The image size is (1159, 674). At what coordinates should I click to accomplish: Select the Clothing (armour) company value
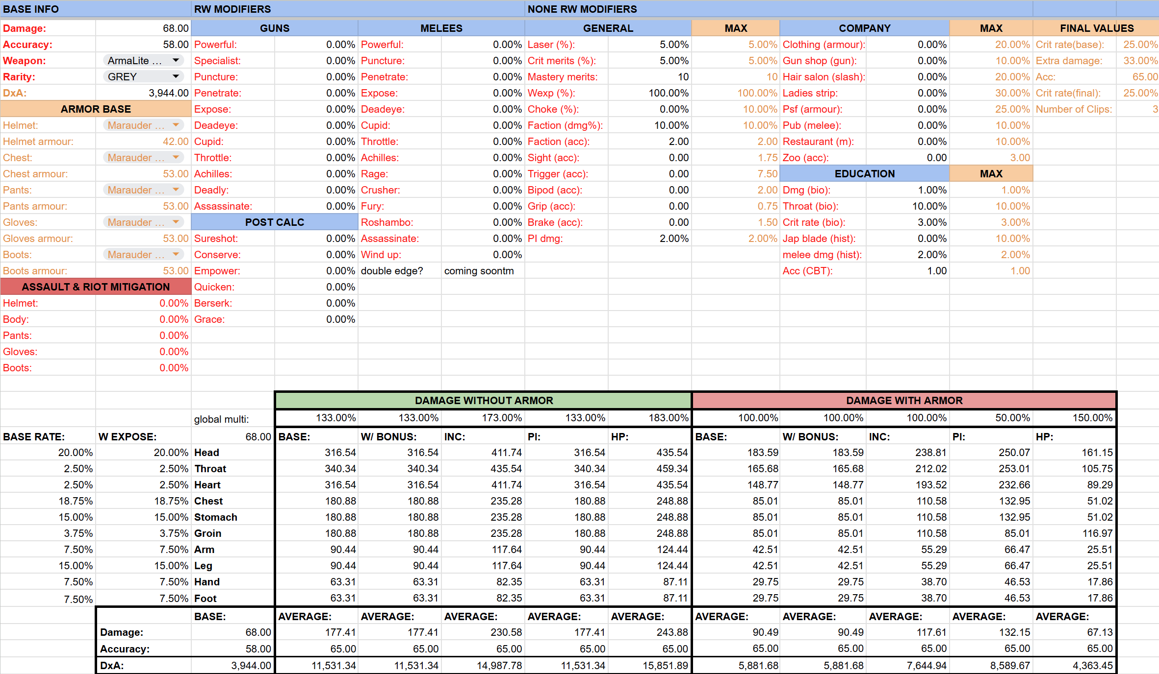[x=907, y=45]
